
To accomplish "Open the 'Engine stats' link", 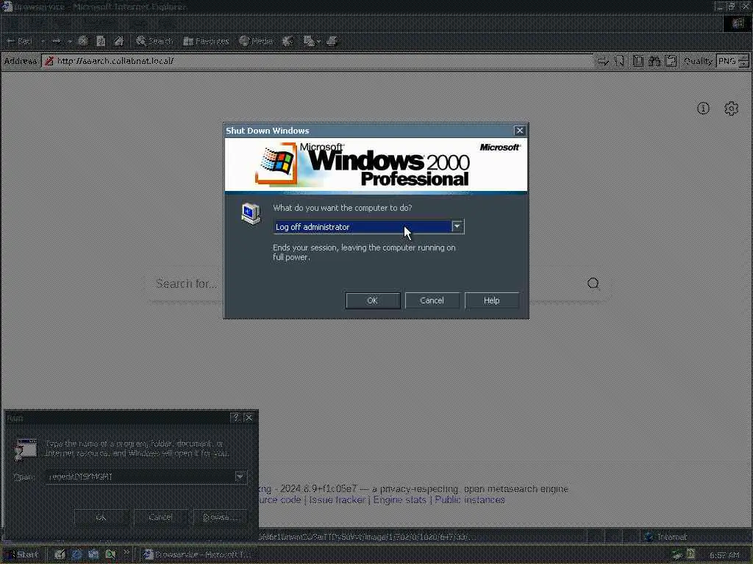I will [399, 499].
